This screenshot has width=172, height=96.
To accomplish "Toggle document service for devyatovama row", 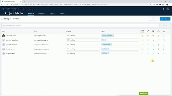I will click(153, 49).
